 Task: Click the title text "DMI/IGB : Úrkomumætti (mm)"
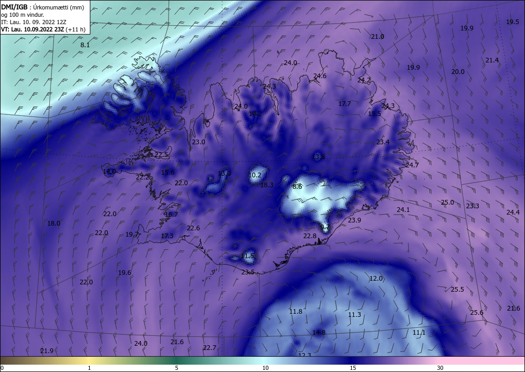click(x=43, y=7)
